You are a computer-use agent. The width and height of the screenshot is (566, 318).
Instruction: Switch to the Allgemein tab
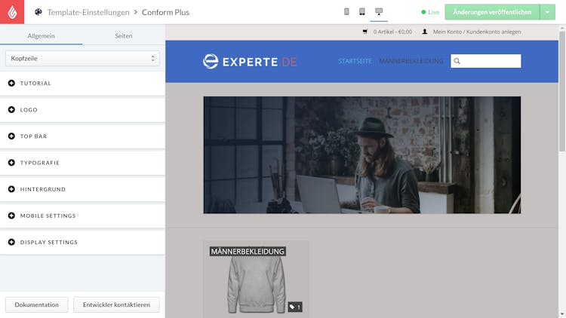[x=42, y=35]
